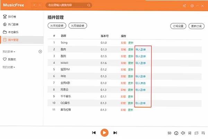This screenshot has width=208, height=139.
Task: Open the theme sparkle icon
Action: click(184, 6)
